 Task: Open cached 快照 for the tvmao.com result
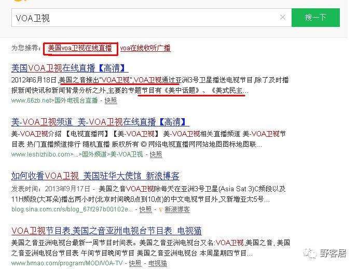tap(135, 263)
